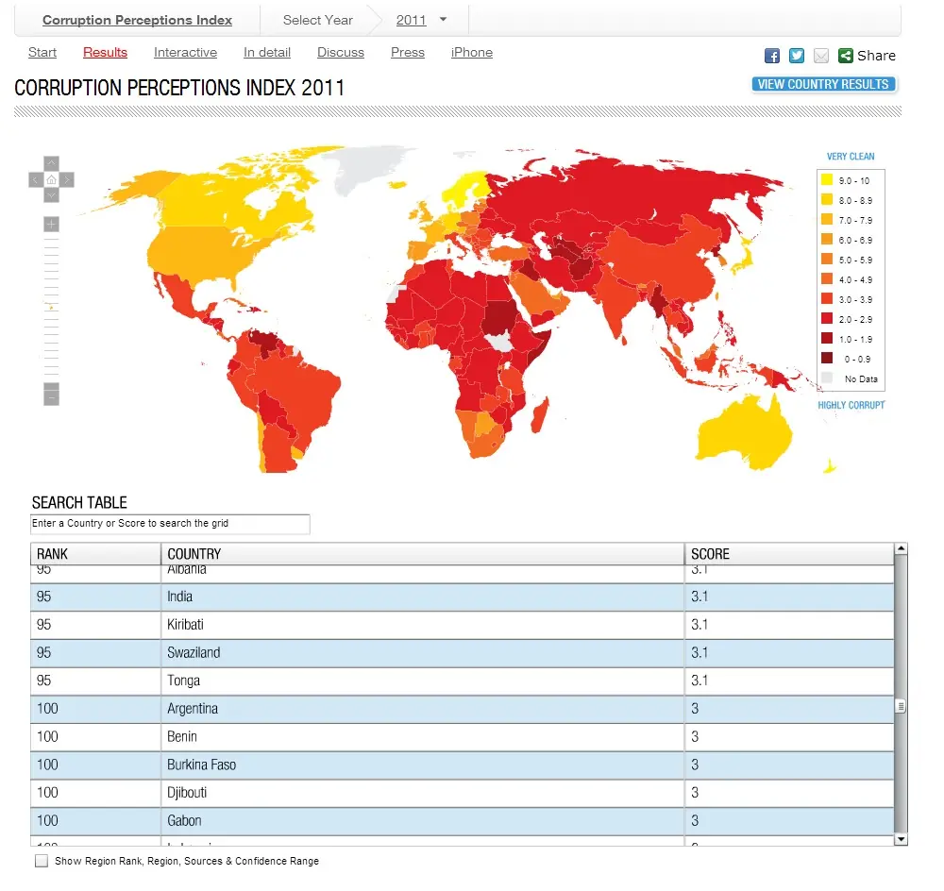Sort table by SCORE column header
944x891 pixels.
coord(789,554)
